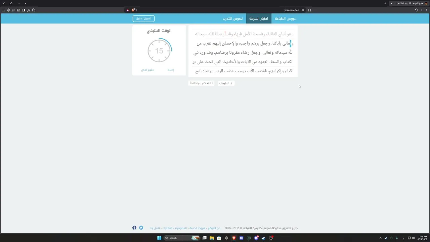Open File Explorer from taskbar
The width and height of the screenshot is (430, 242).
212,238
